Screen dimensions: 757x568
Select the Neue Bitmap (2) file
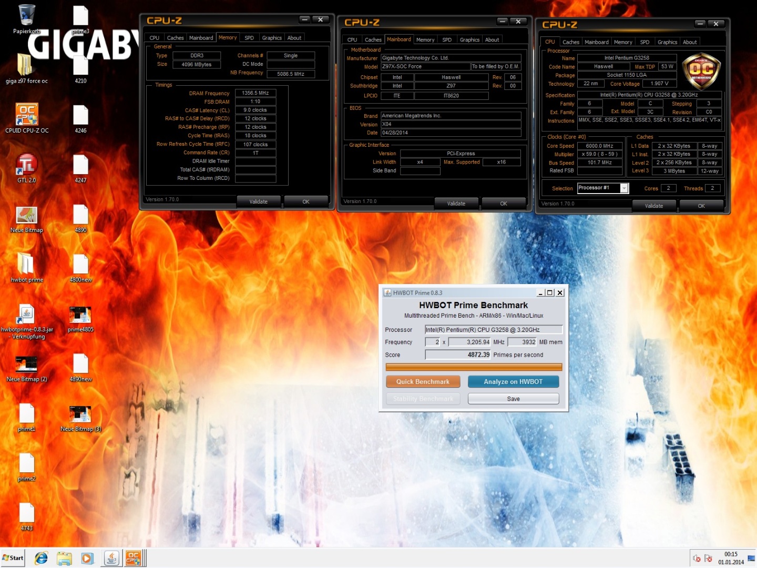[x=26, y=364]
